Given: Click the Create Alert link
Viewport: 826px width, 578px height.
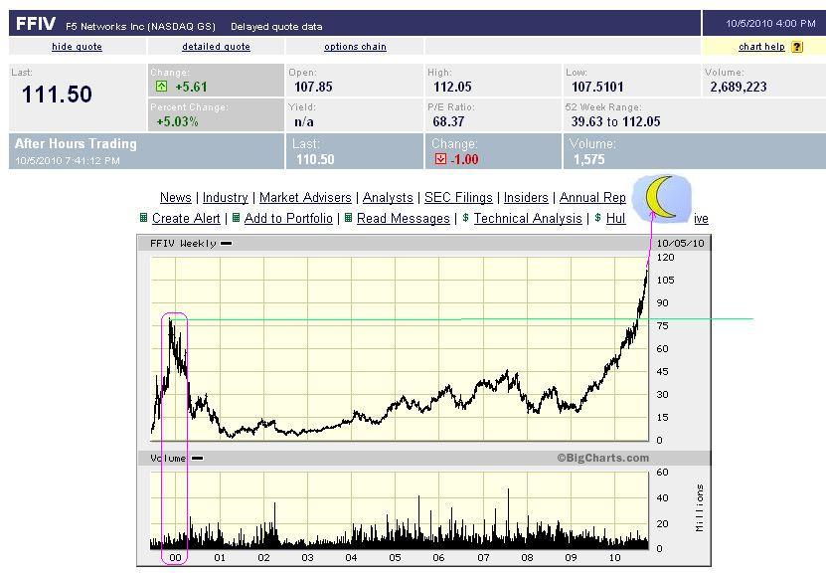Looking at the screenshot, I should click(x=186, y=218).
